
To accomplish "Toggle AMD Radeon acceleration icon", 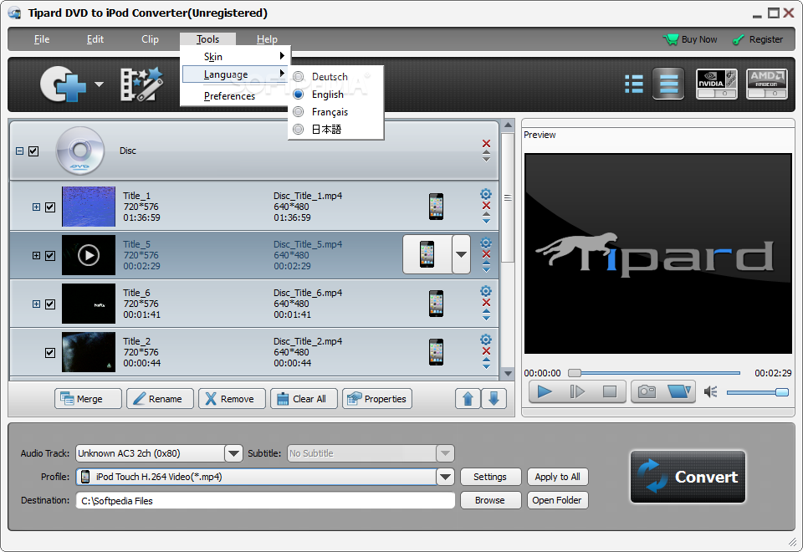I will click(x=766, y=84).
